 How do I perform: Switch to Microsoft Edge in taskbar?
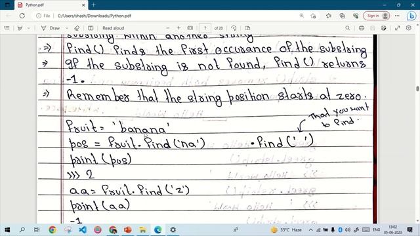pyautogui.click(x=157, y=229)
